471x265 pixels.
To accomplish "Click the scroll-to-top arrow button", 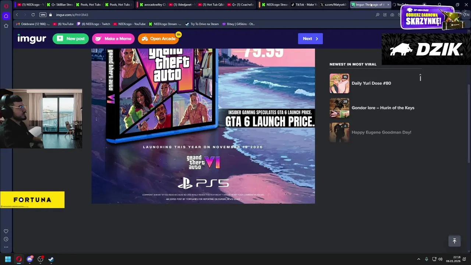I will 454,241.
